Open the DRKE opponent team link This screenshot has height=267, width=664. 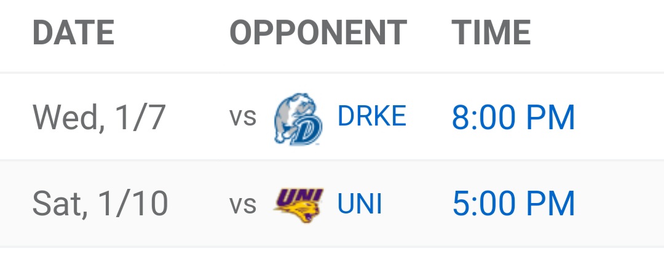371,117
